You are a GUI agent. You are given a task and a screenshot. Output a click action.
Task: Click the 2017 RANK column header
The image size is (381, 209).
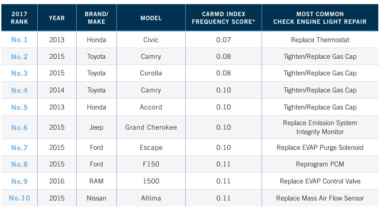click(x=19, y=18)
